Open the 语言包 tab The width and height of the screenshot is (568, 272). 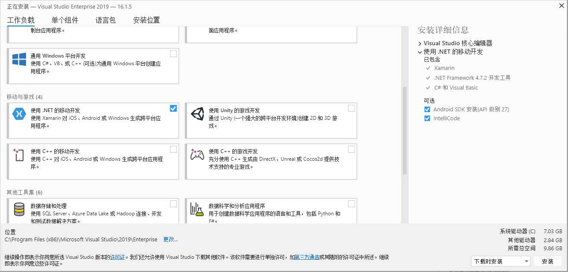105,20
